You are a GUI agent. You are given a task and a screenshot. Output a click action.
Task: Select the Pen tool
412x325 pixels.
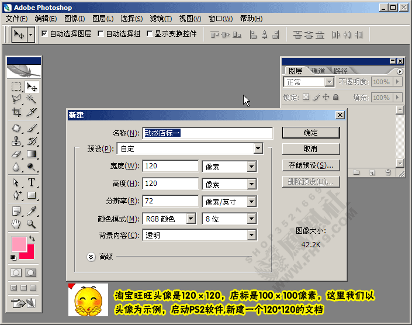[16, 195]
